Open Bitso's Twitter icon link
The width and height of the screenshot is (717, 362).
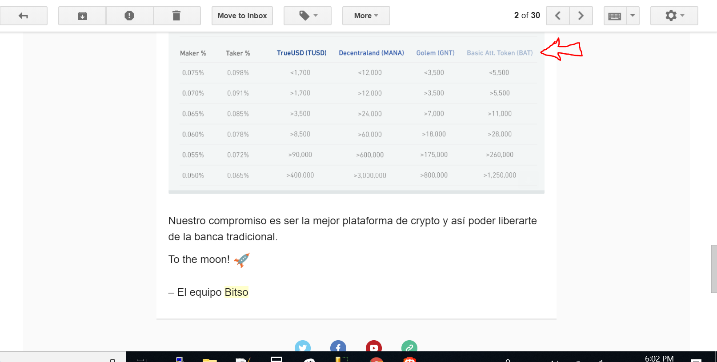[x=303, y=346]
